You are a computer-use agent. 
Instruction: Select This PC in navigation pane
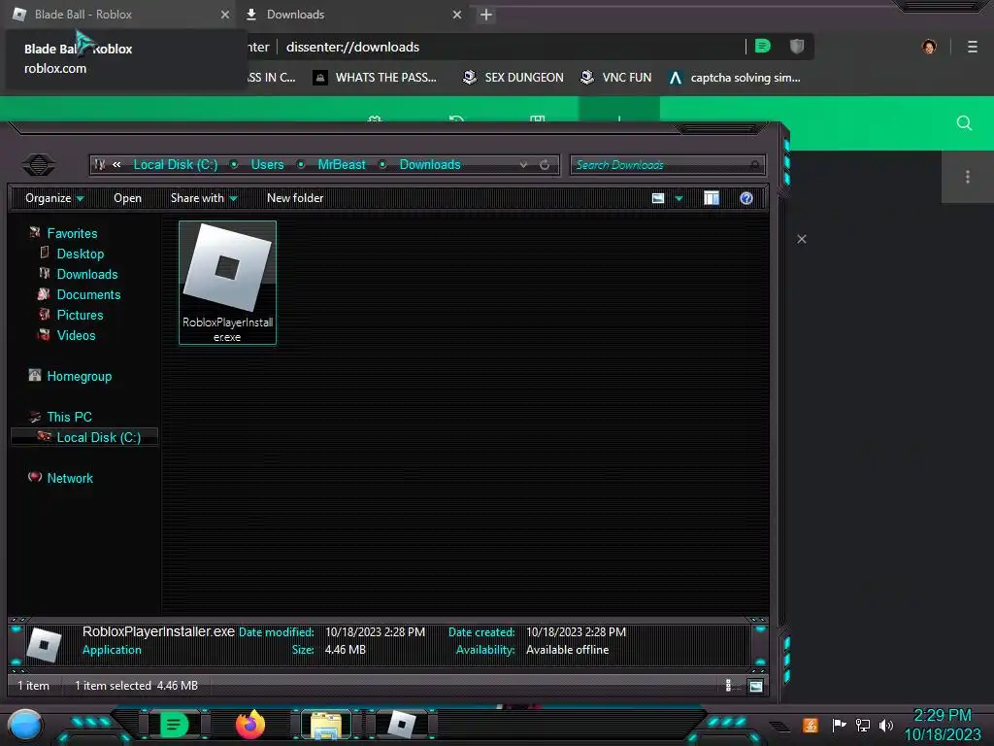pyautogui.click(x=69, y=417)
